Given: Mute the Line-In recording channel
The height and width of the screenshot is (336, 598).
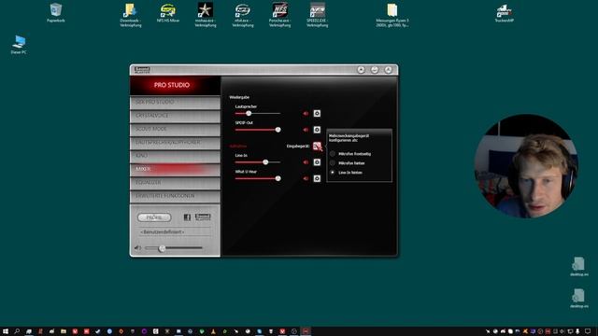Looking at the screenshot, I should (x=306, y=162).
